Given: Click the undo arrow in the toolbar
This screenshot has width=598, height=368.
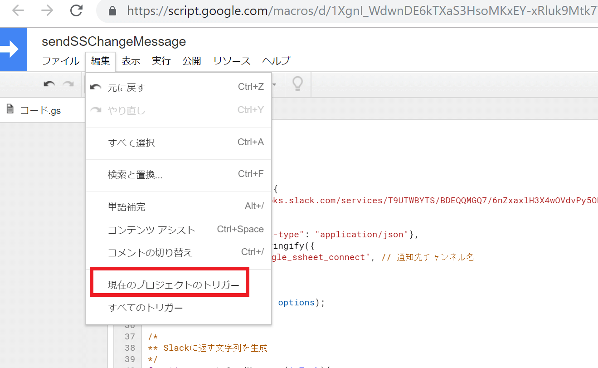Looking at the screenshot, I should pos(49,84).
